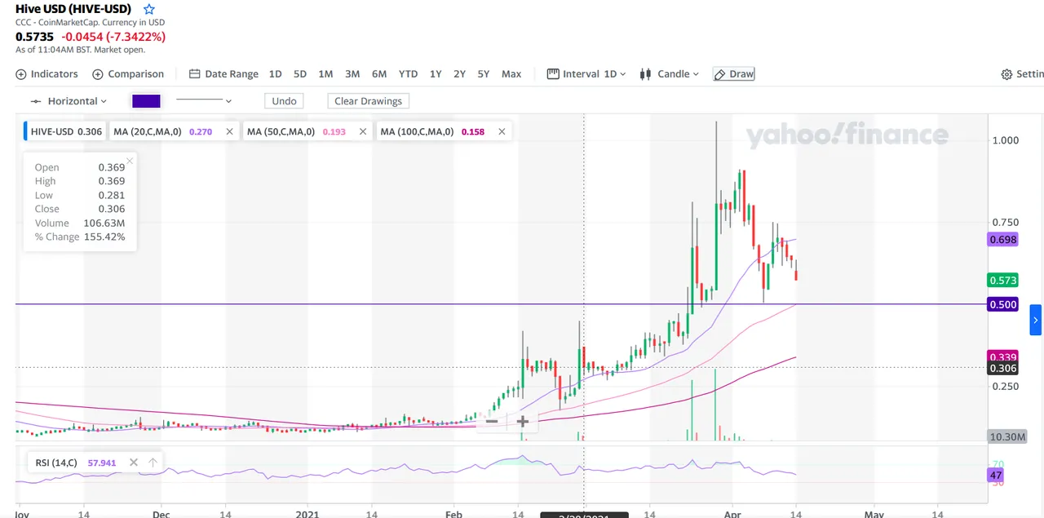Screen dimensions: 1044x518
Task: Select the Max range
Action: pyautogui.click(x=511, y=74)
